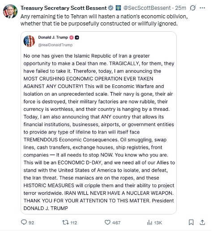212x231 pixels.
Task: Open the quoted Trump post body
Action: coord(99,132)
